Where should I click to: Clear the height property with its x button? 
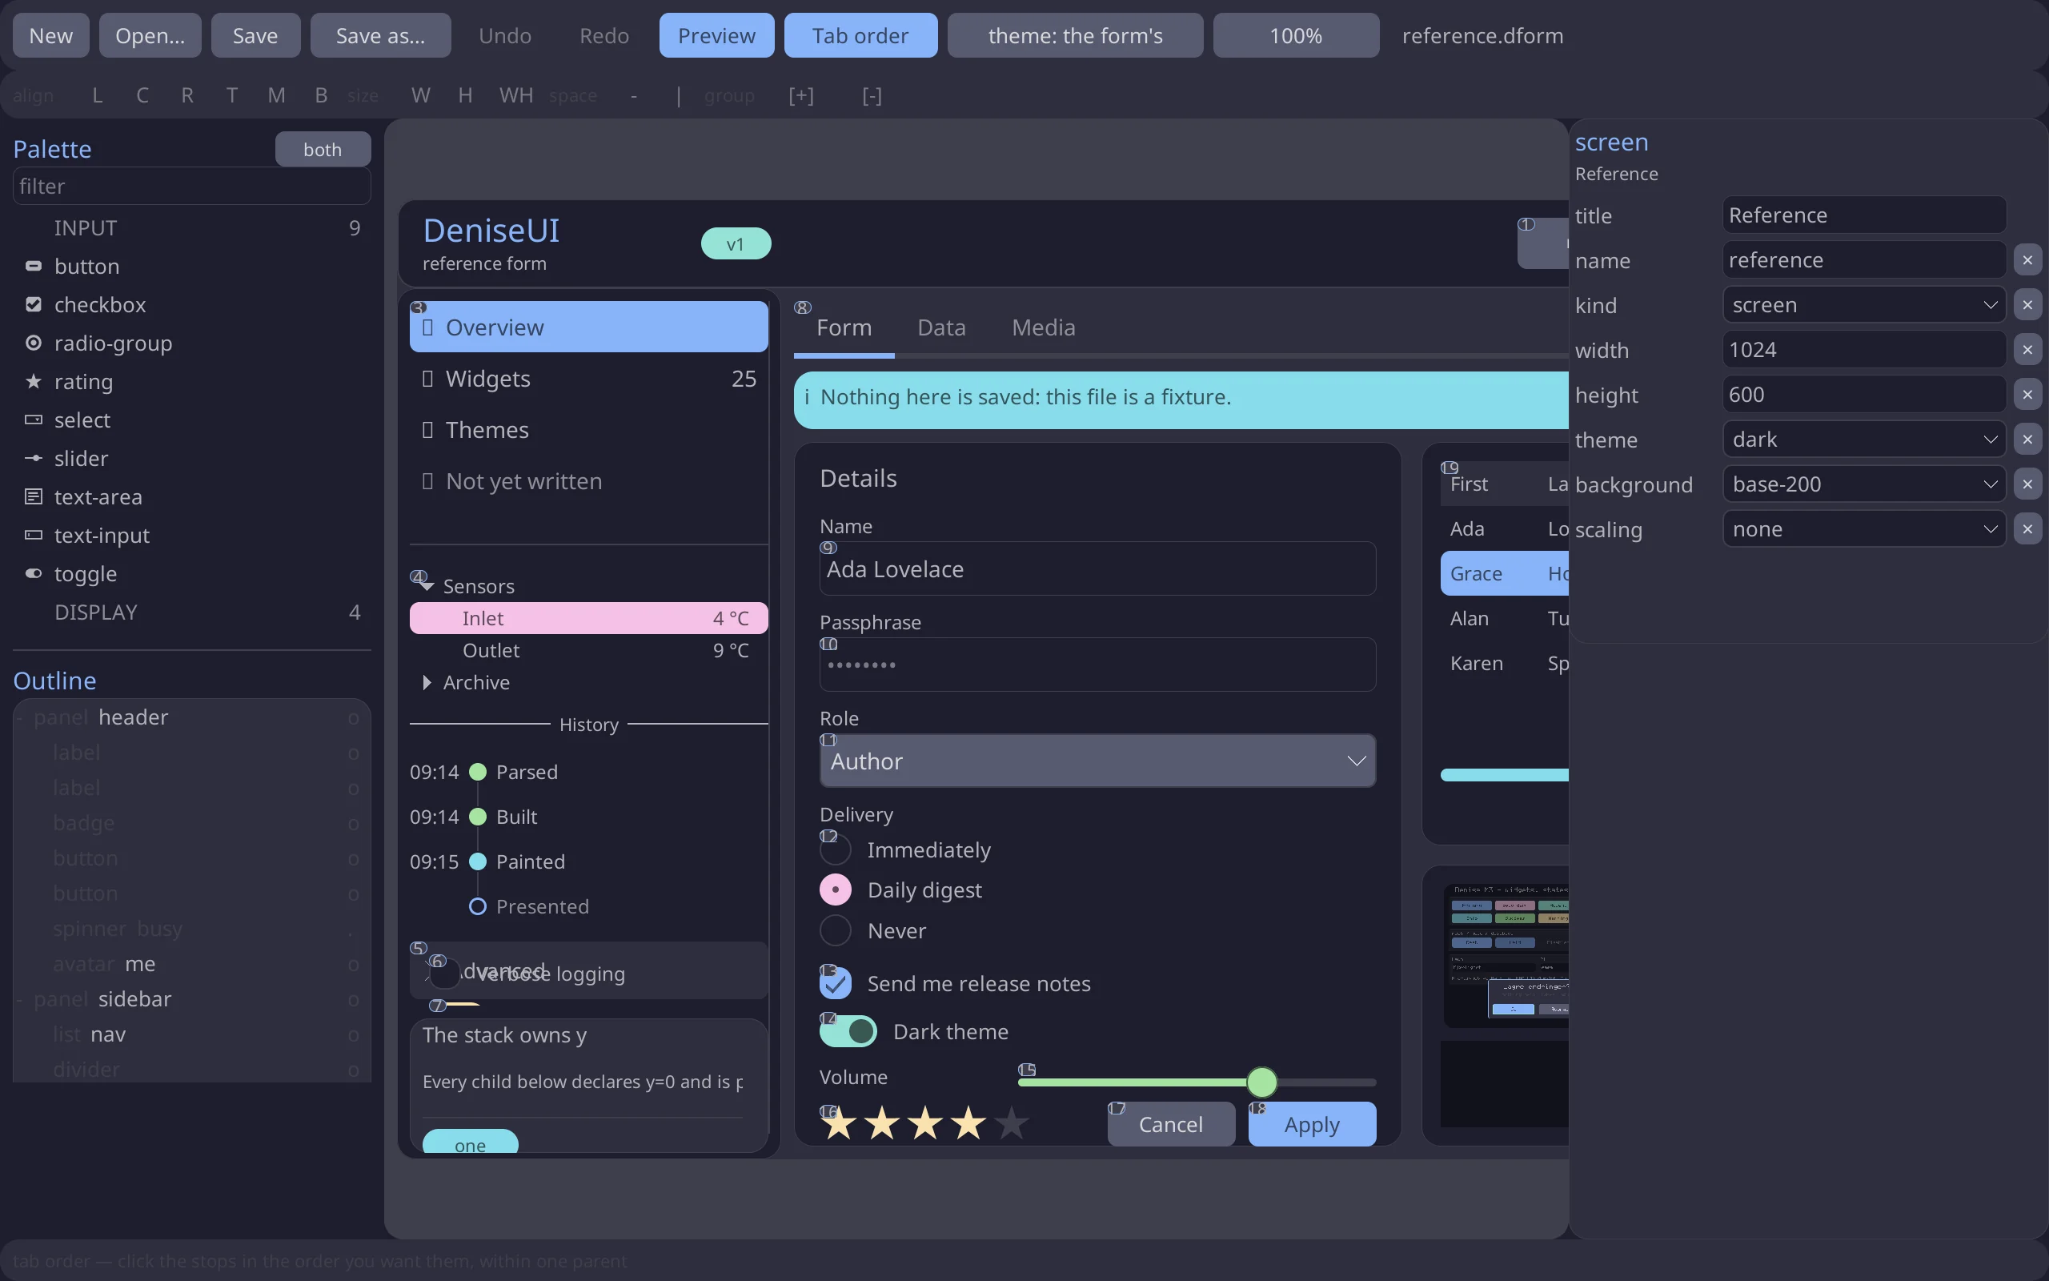2027,395
